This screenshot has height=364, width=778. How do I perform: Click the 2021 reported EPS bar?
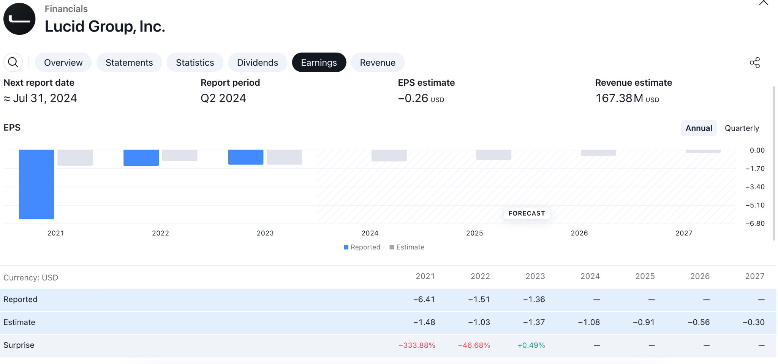pos(36,184)
